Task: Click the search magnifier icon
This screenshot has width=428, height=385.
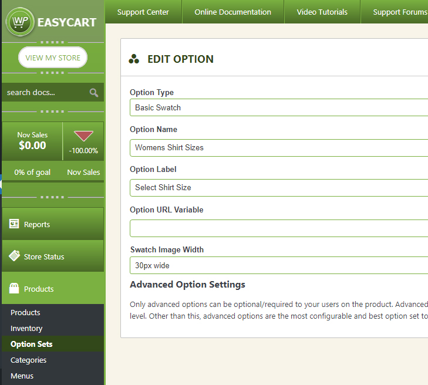Action: [x=93, y=93]
